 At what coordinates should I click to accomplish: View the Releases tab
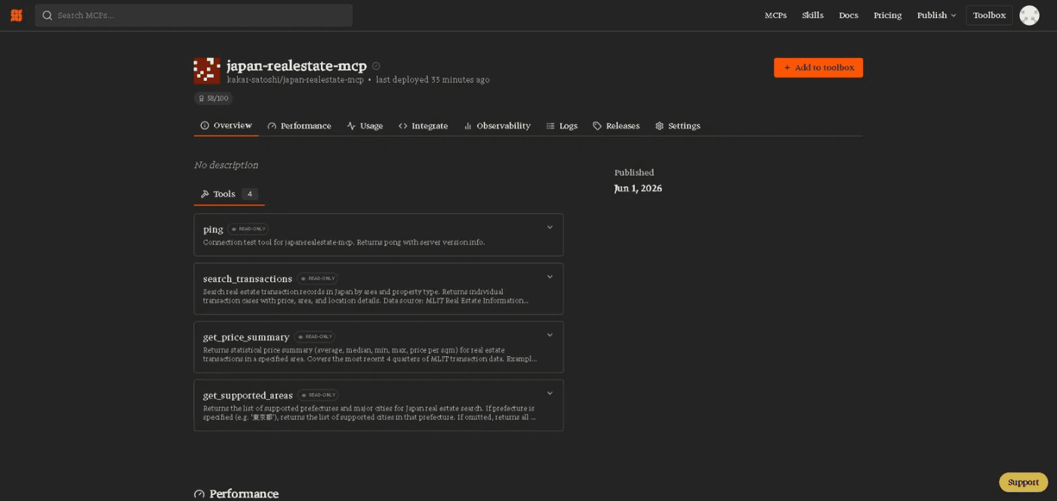pyautogui.click(x=616, y=126)
